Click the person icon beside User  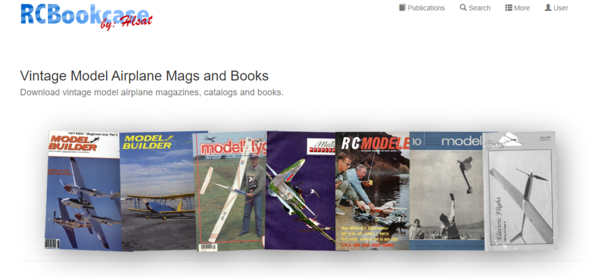(548, 8)
